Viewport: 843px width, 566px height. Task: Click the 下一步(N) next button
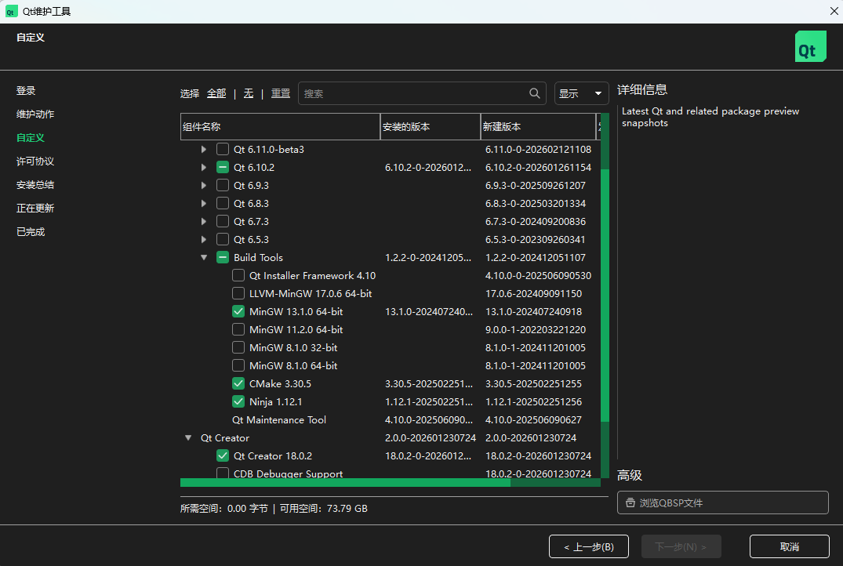[x=681, y=546]
